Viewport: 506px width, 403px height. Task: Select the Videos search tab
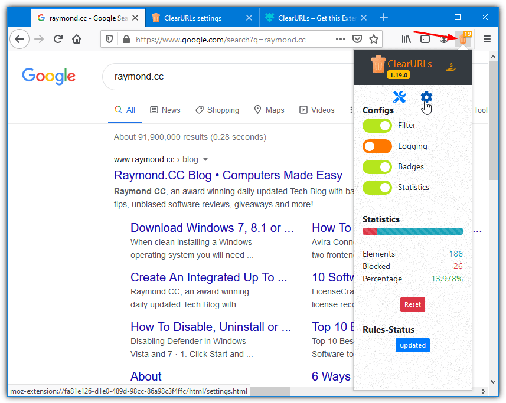317,110
